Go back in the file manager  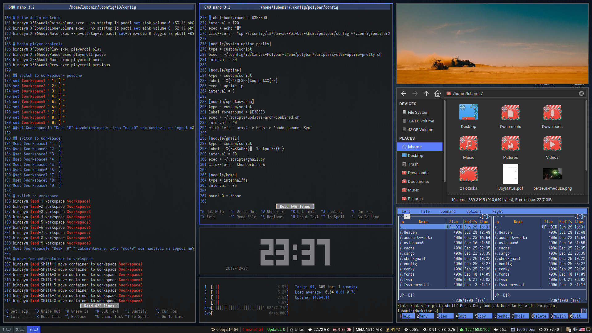(403, 93)
